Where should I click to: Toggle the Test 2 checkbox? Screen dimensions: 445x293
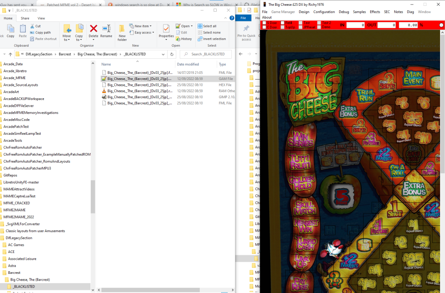(x=319, y=23)
